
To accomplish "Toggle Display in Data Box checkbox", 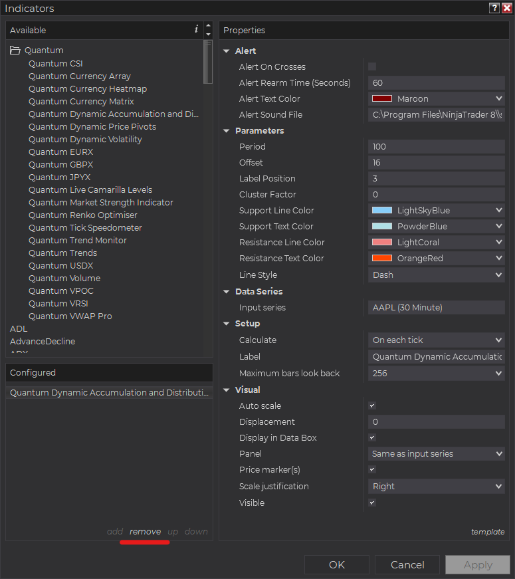I will 372,437.
